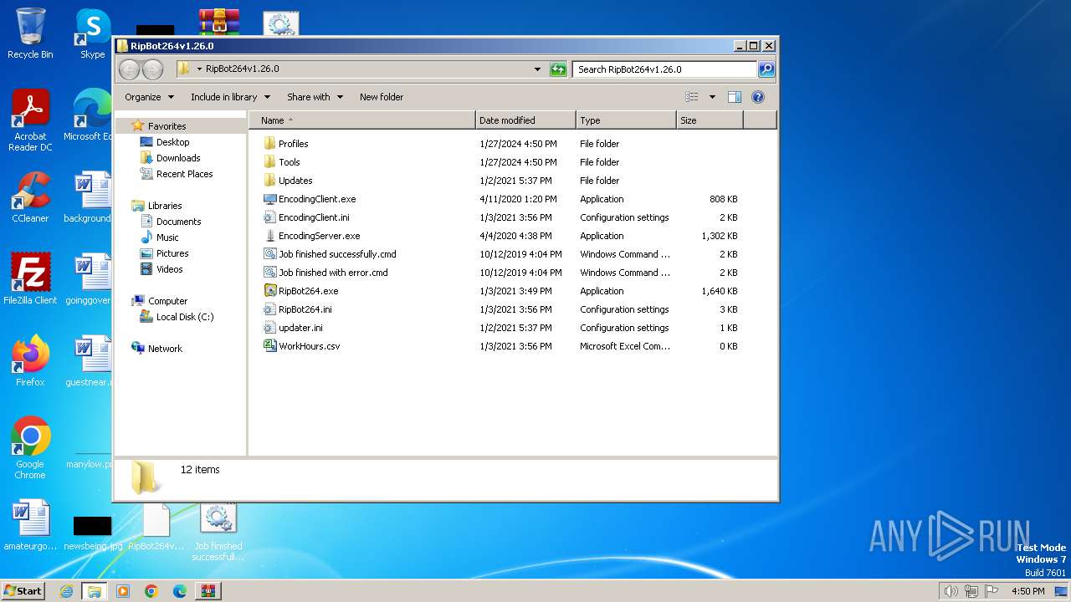Click the search magnifier icon
Screen dimensions: 1071x602
766,69
